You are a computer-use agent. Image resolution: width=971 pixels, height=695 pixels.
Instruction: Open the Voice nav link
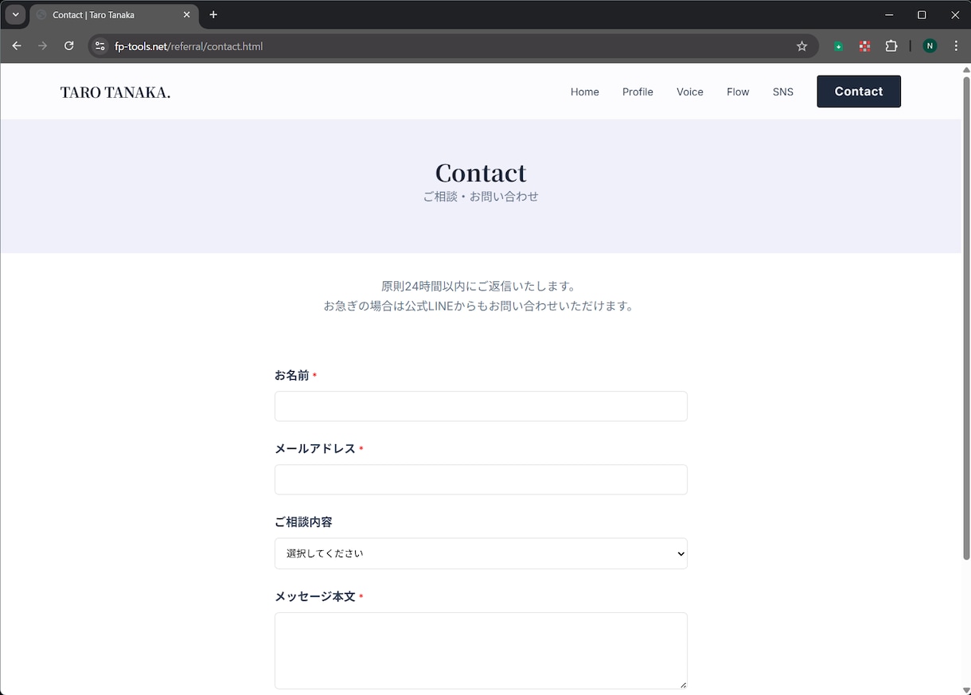point(690,92)
